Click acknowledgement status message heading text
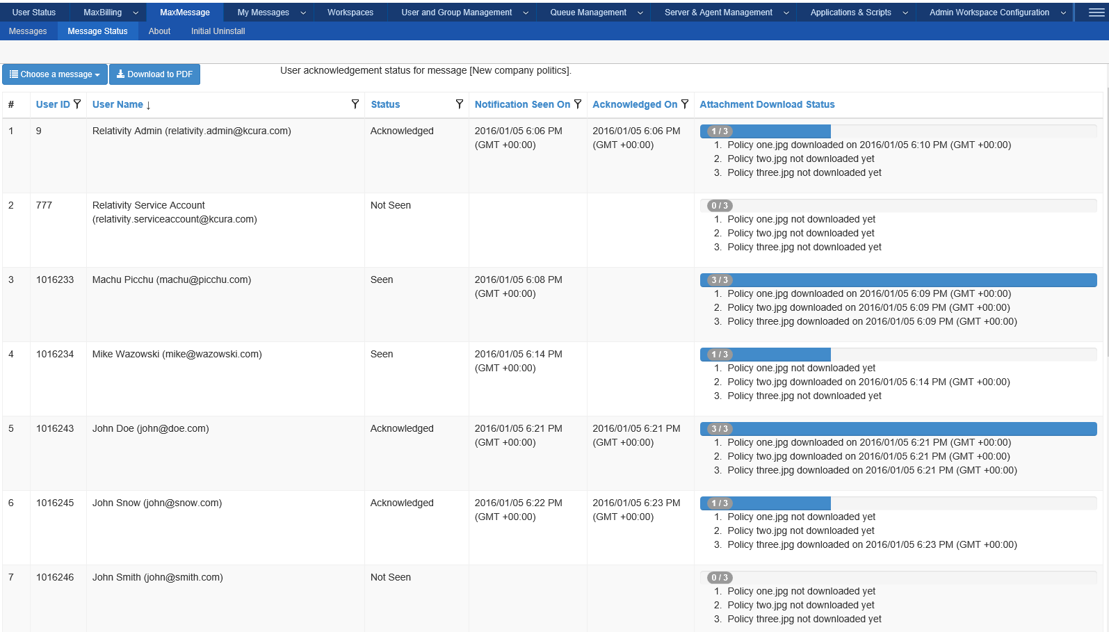 pyautogui.click(x=426, y=70)
